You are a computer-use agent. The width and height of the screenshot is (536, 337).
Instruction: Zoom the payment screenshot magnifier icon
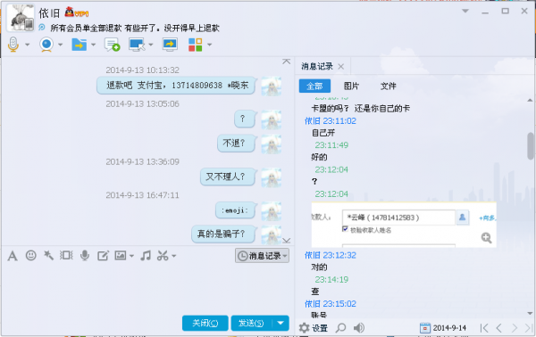(486, 237)
